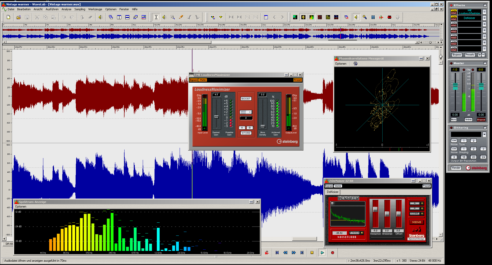Select the magnifier zoom tool
Viewport: 492px width, 265px height.
[x=173, y=17]
